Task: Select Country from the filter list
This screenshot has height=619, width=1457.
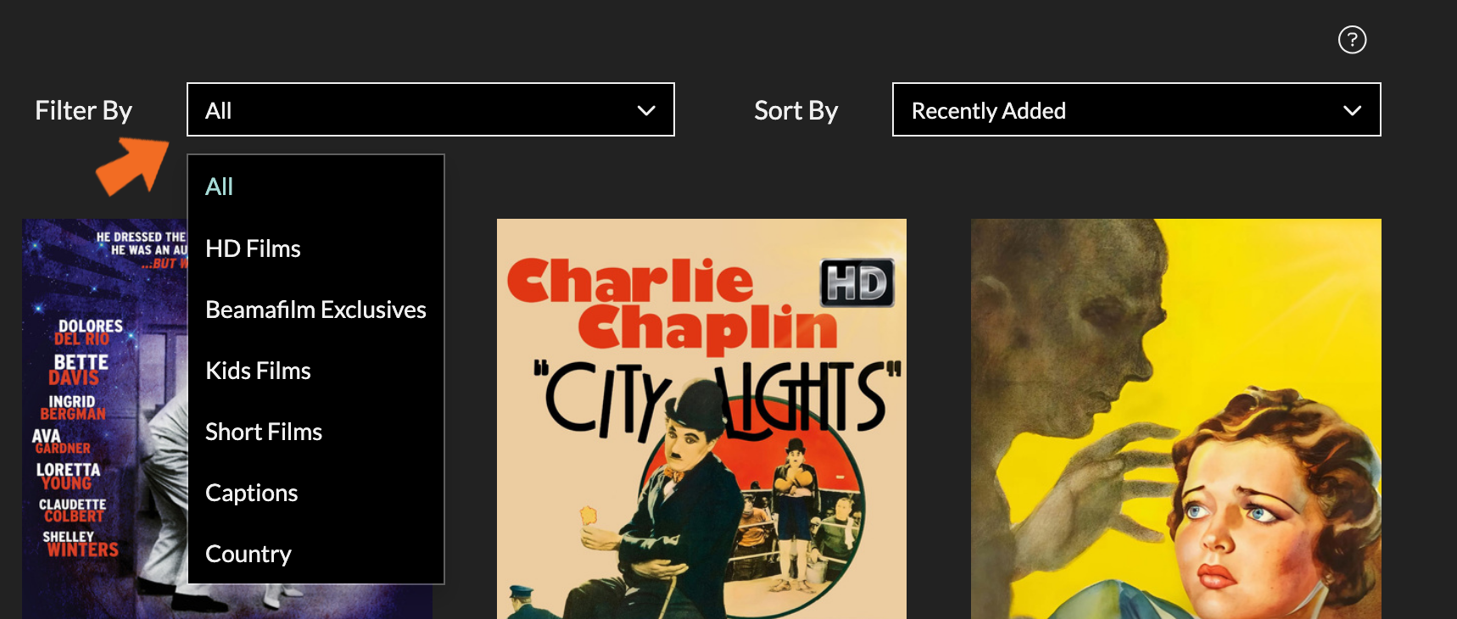Action: coord(248,554)
